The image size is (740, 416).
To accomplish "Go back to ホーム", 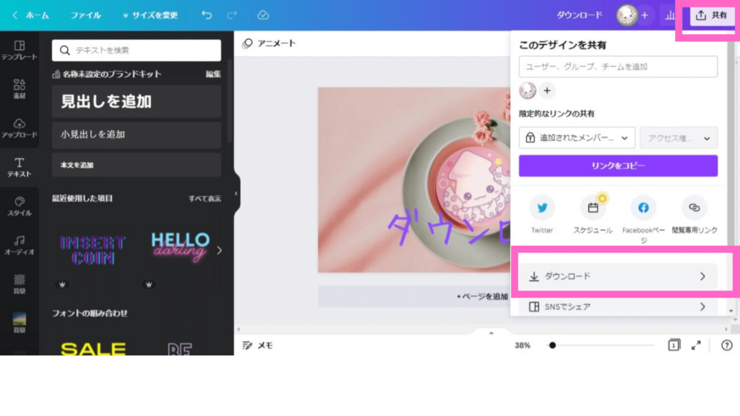I will pyautogui.click(x=31, y=15).
